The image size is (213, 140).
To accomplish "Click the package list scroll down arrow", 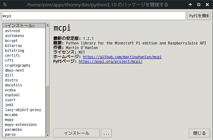I will tap(47, 135).
